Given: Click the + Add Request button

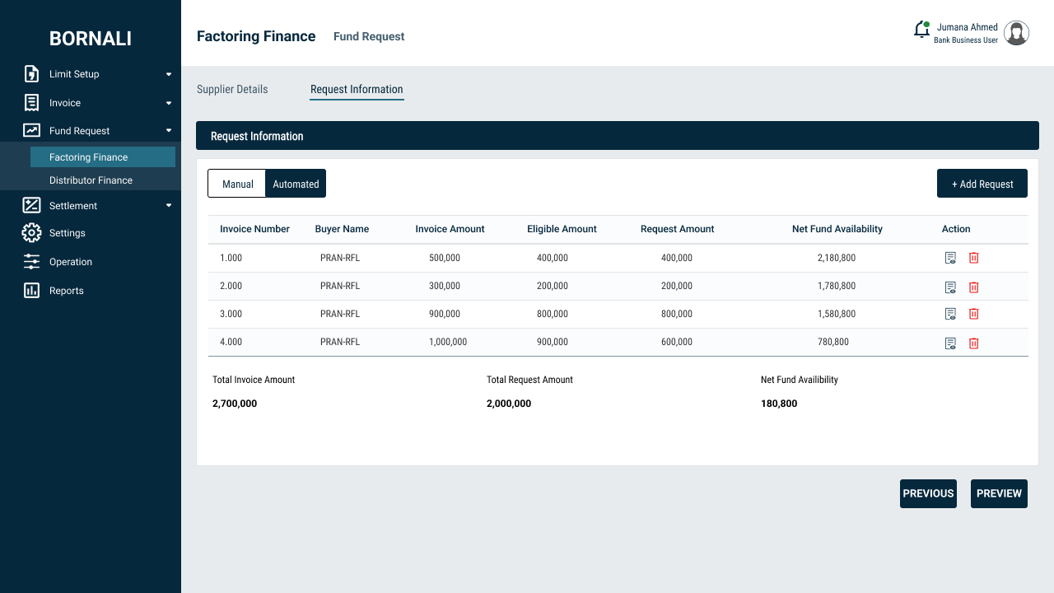Looking at the screenshot, I should (982, 184).
